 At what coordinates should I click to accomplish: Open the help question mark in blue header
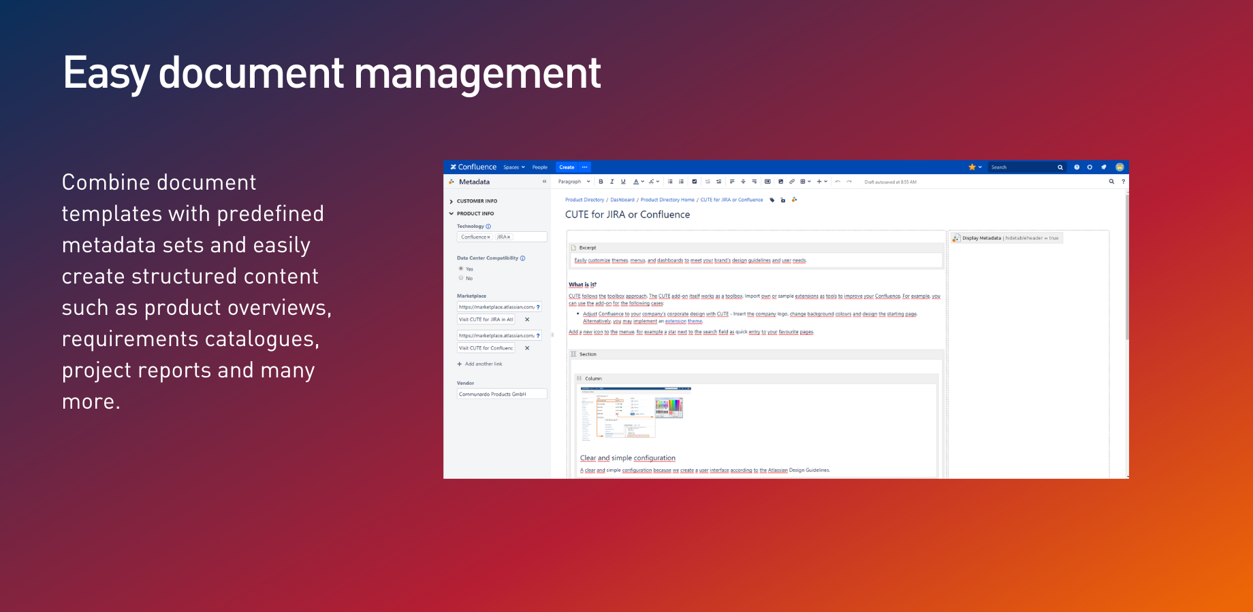pyautogui.click(x=1077, y=167)
